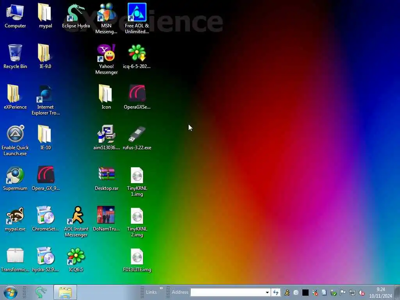Click the Eclipse Hydra taskbar button
The width and height of the screenshot is (400, 300).
tap(41, 292)
